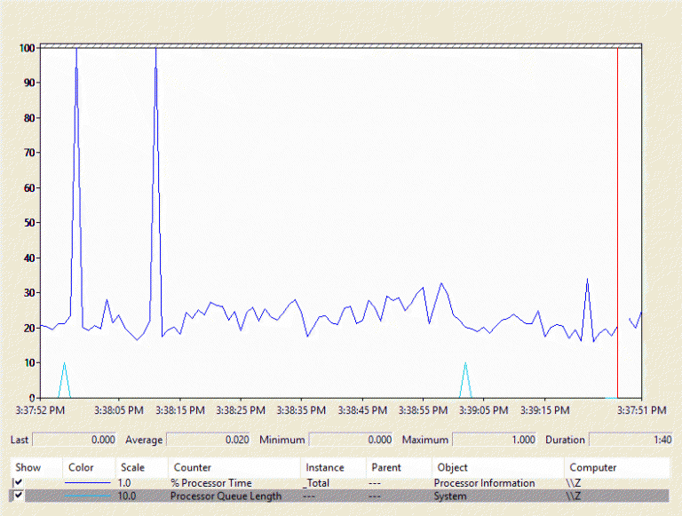Click the vertical time cursor line in graph

point(617,222)
